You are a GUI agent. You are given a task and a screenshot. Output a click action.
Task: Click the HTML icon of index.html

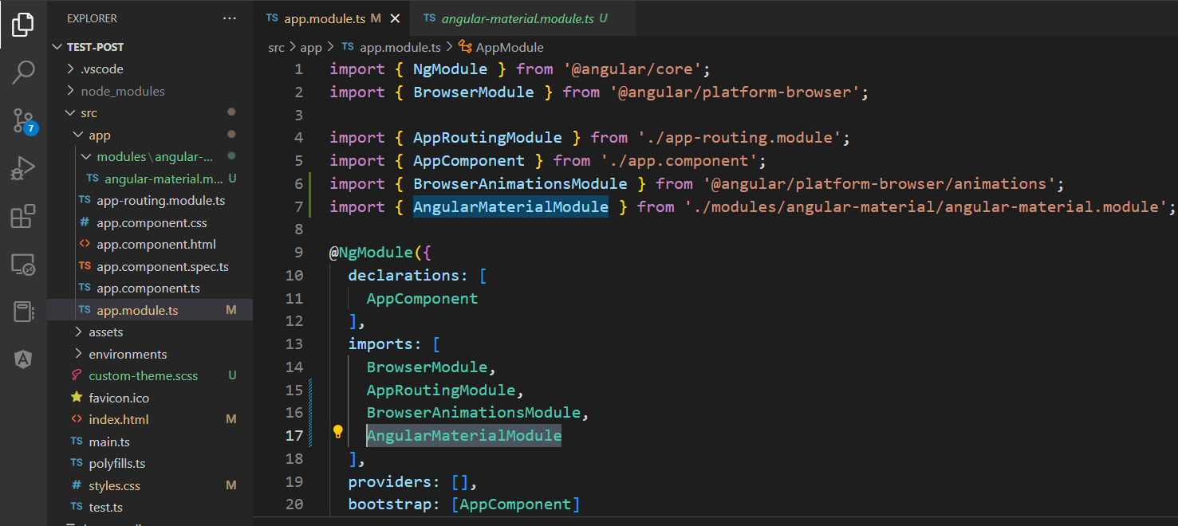[77, 419]
